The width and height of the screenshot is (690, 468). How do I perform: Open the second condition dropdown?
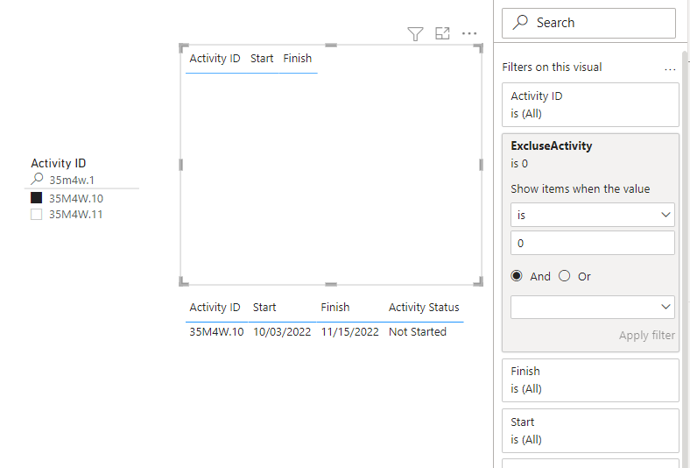(x=592, y=307)
